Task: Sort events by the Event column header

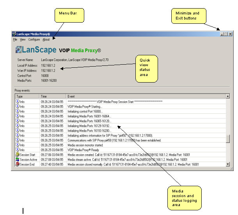Action: 146,96
